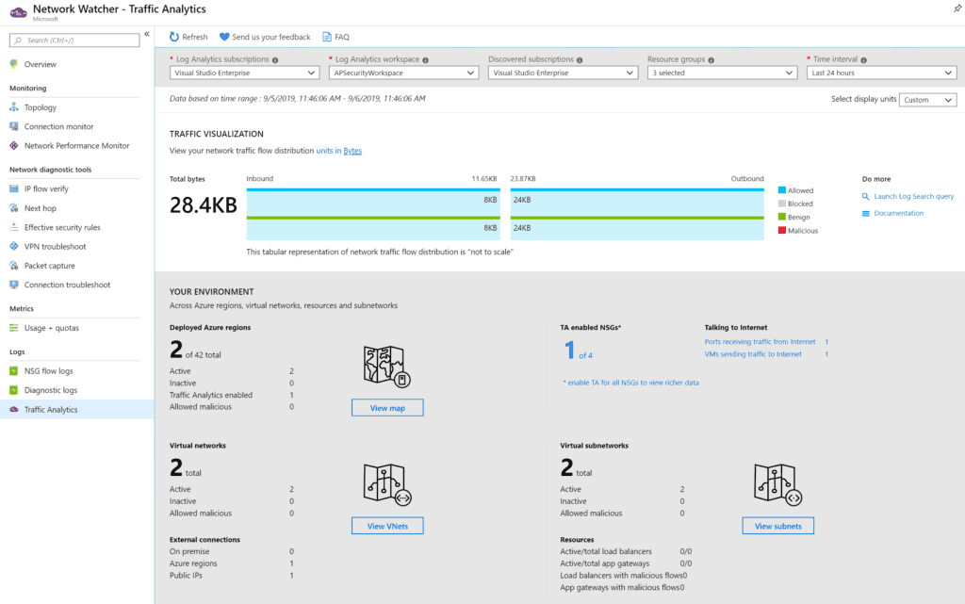Click the Send us your feedback text
This screenshot has height=604, width=965.
tap(271, 37)
